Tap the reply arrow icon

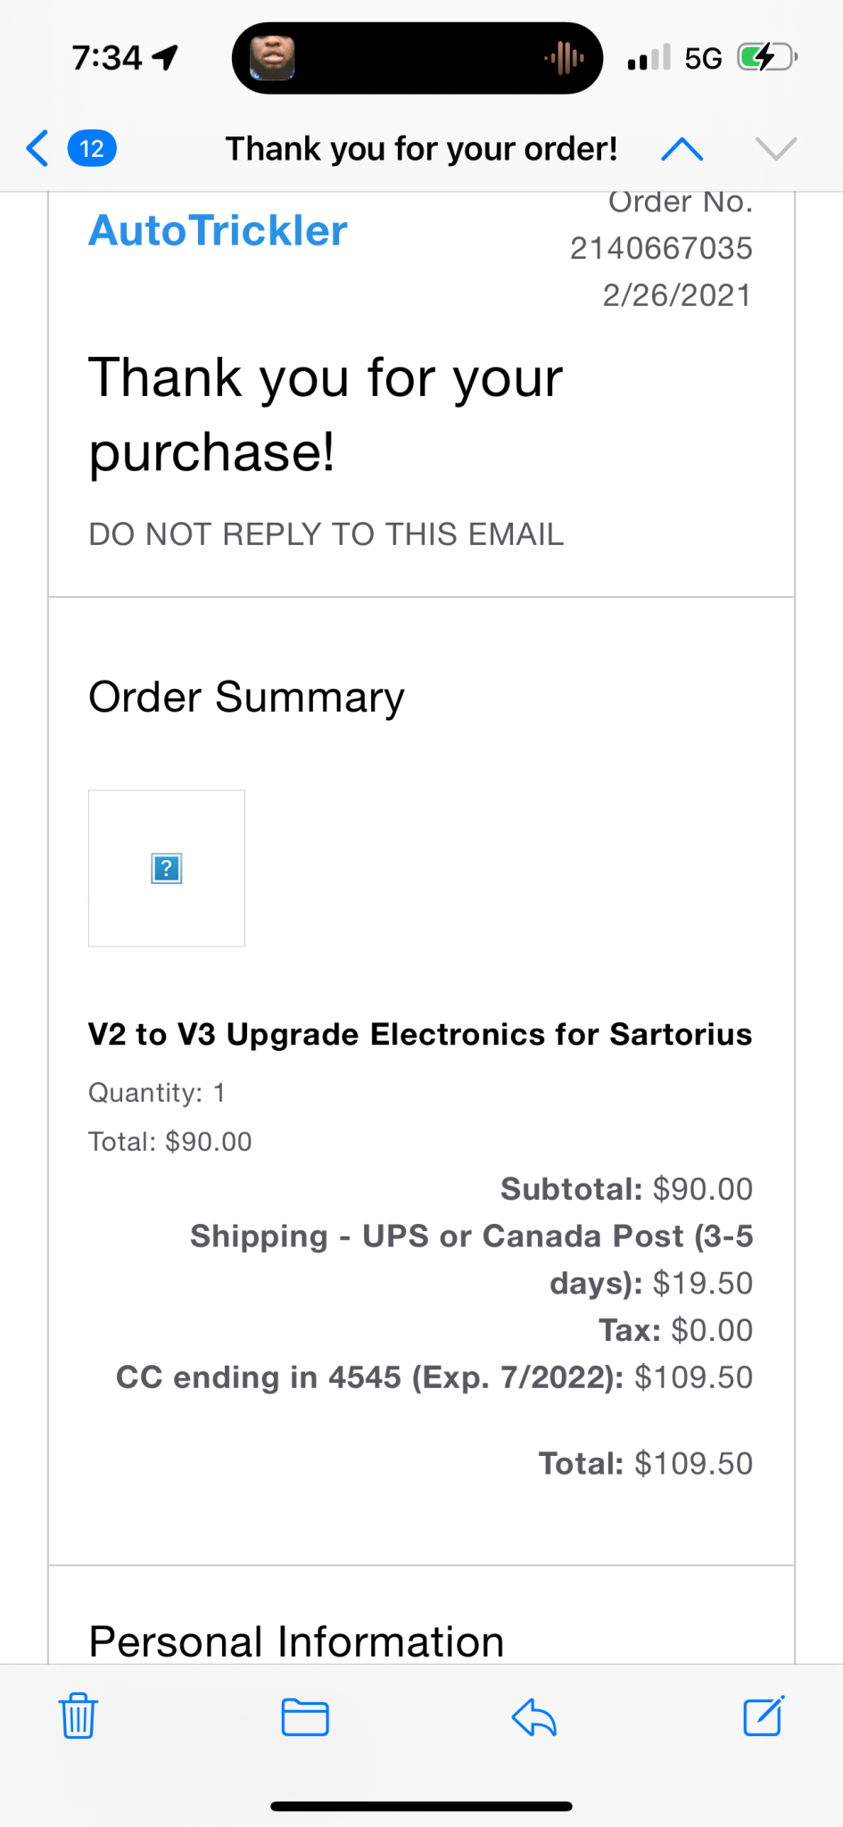click(534, 1716)
